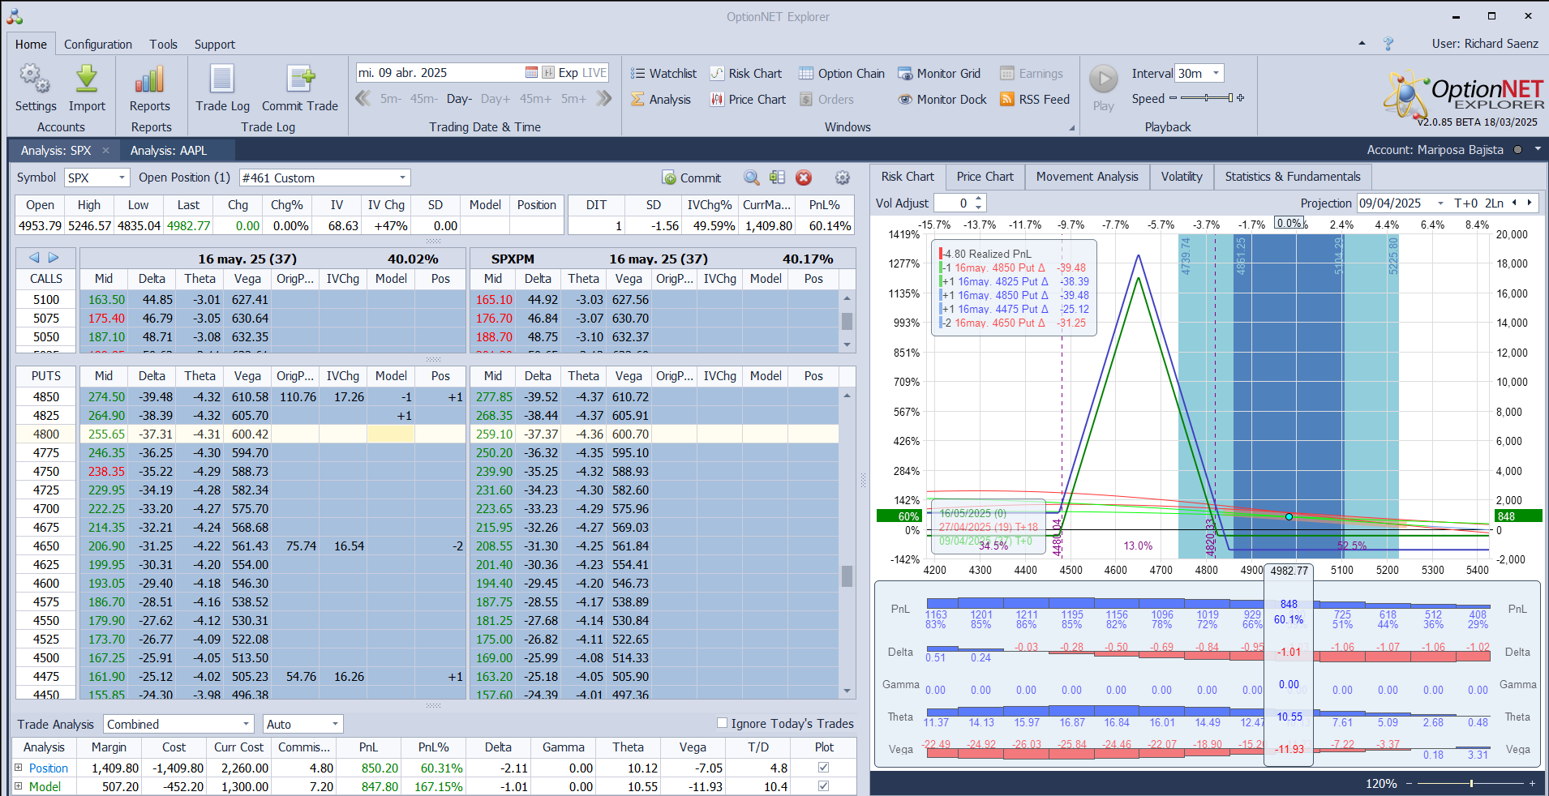The height and width of the screenshot is (796, 1549).
Task: Switch to the Volatility tab
Action: point(1181,177)
